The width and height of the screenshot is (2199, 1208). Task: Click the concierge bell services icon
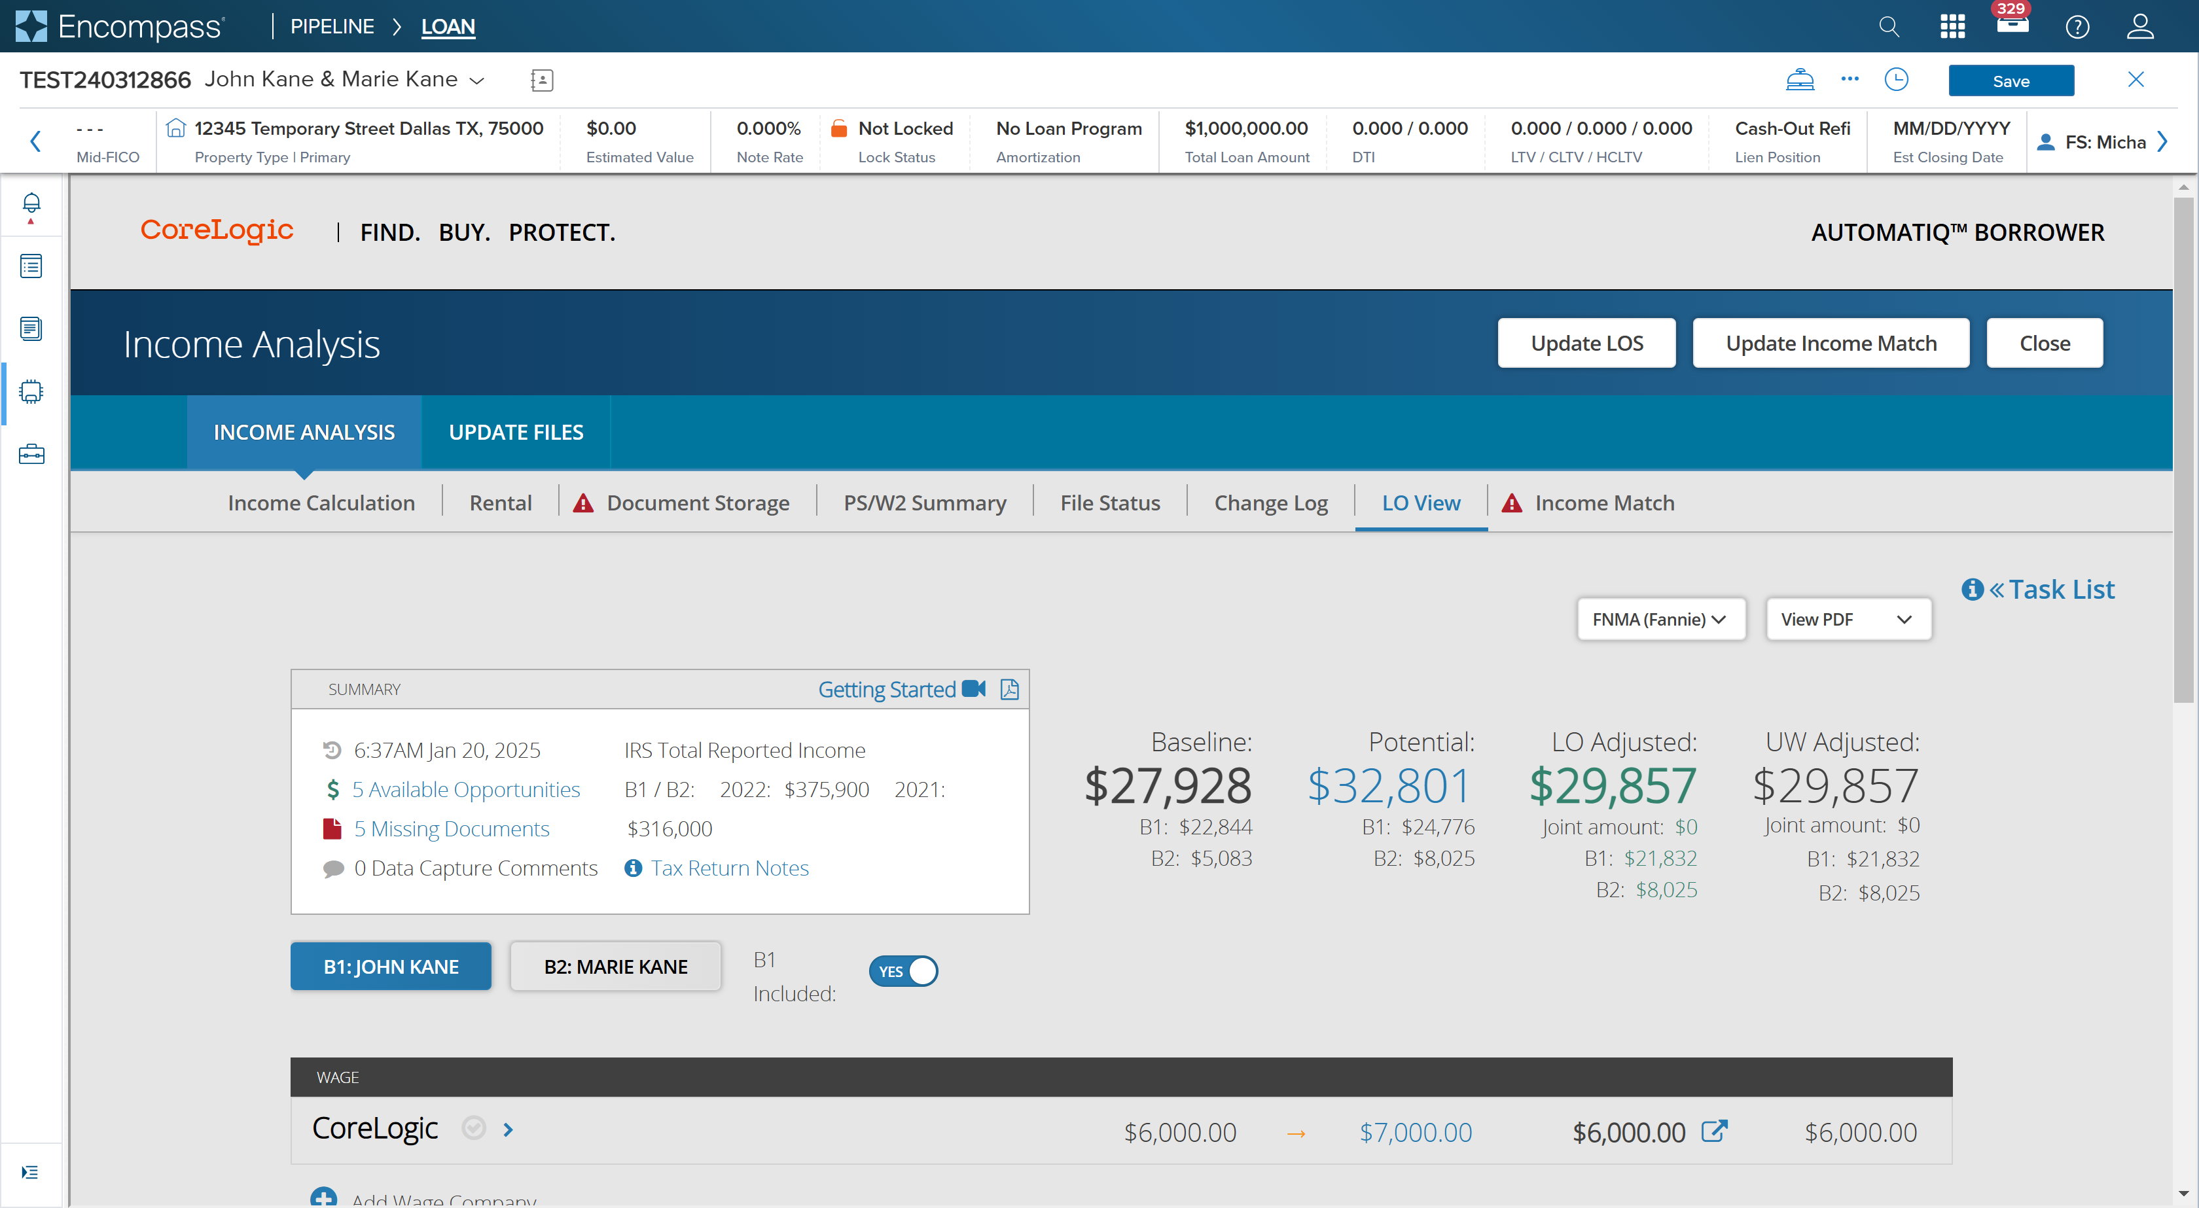click(1800, 79)
